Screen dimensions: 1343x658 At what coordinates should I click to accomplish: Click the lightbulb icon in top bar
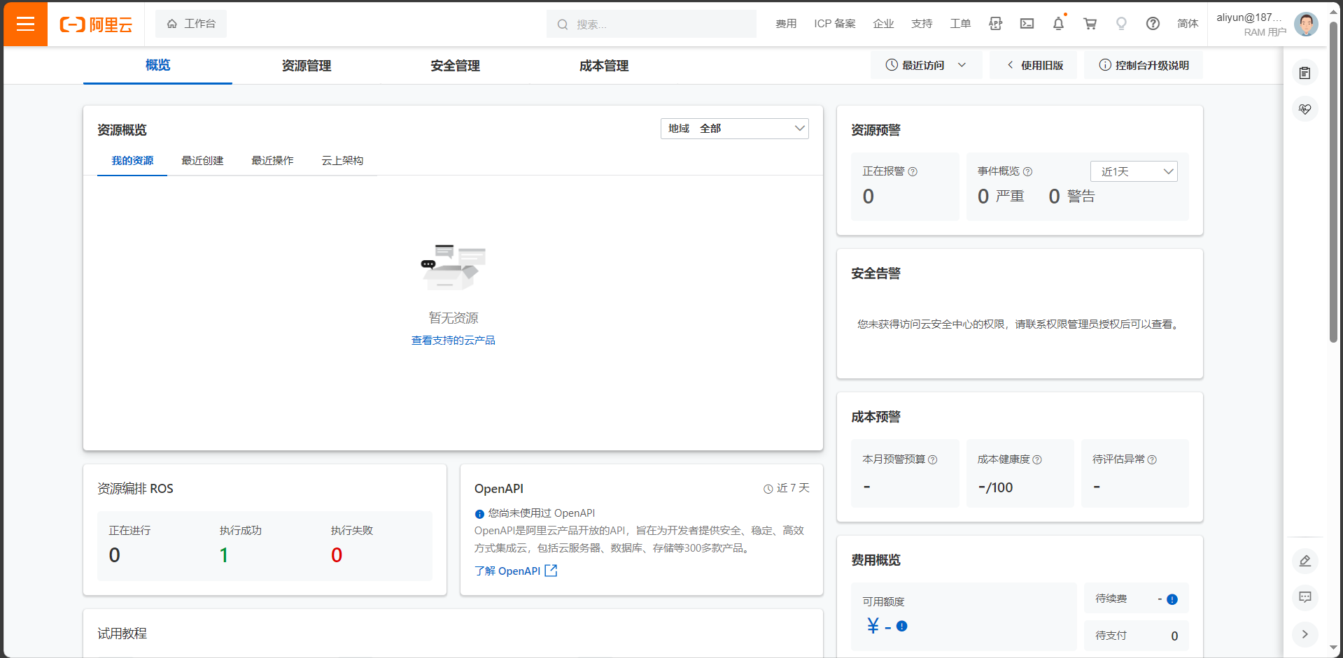pos(1121,24)
